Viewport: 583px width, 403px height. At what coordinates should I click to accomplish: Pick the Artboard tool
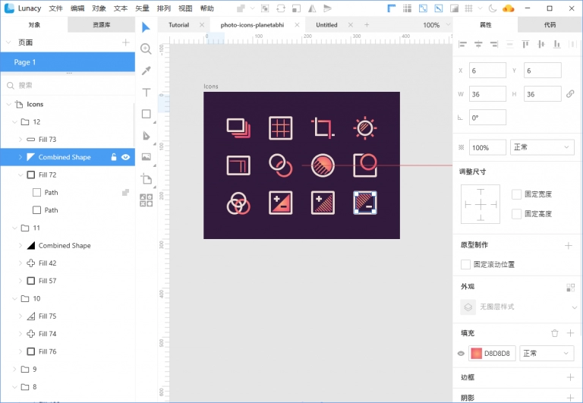pyautogui.click(x=146, y=179)
